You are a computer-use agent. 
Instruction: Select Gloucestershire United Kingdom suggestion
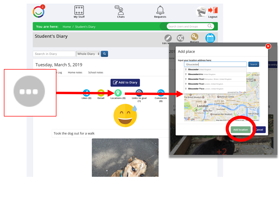[215, 74]
